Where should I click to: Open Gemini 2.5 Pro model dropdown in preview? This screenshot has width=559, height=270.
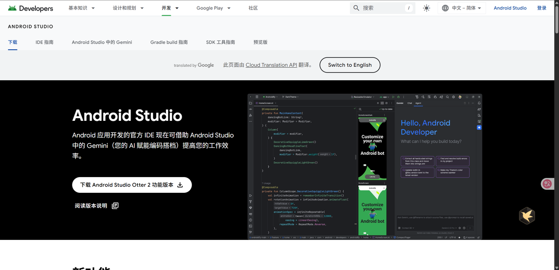[x=449, y=228]
